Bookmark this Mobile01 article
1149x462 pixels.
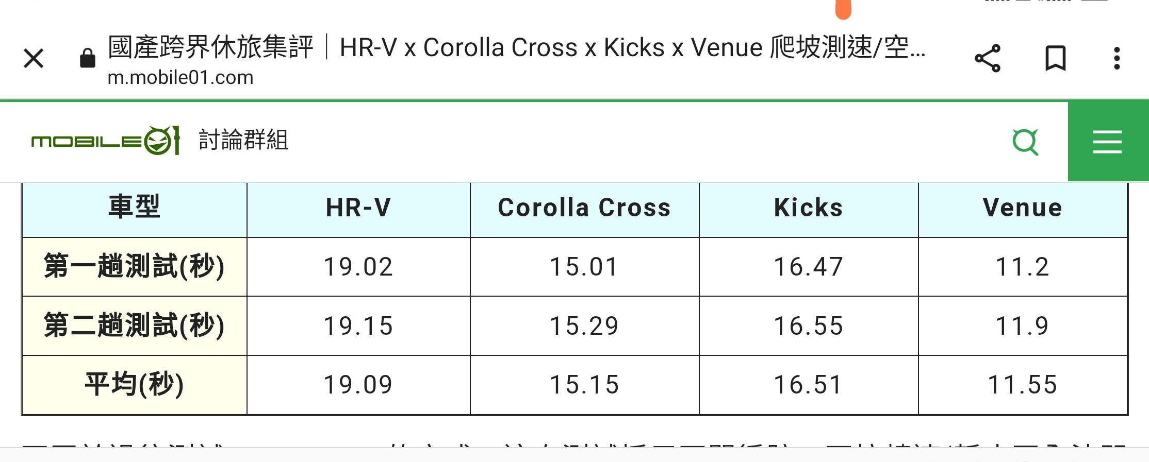[1055, 58]
